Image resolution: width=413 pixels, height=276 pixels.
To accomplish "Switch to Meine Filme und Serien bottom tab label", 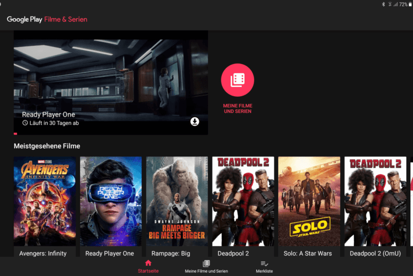I will [x=206, y=271].
